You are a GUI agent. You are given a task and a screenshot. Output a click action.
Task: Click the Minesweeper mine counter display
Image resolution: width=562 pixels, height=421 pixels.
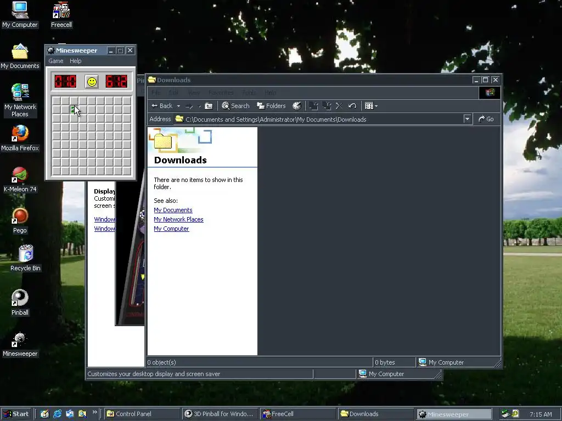pos(65,82)
